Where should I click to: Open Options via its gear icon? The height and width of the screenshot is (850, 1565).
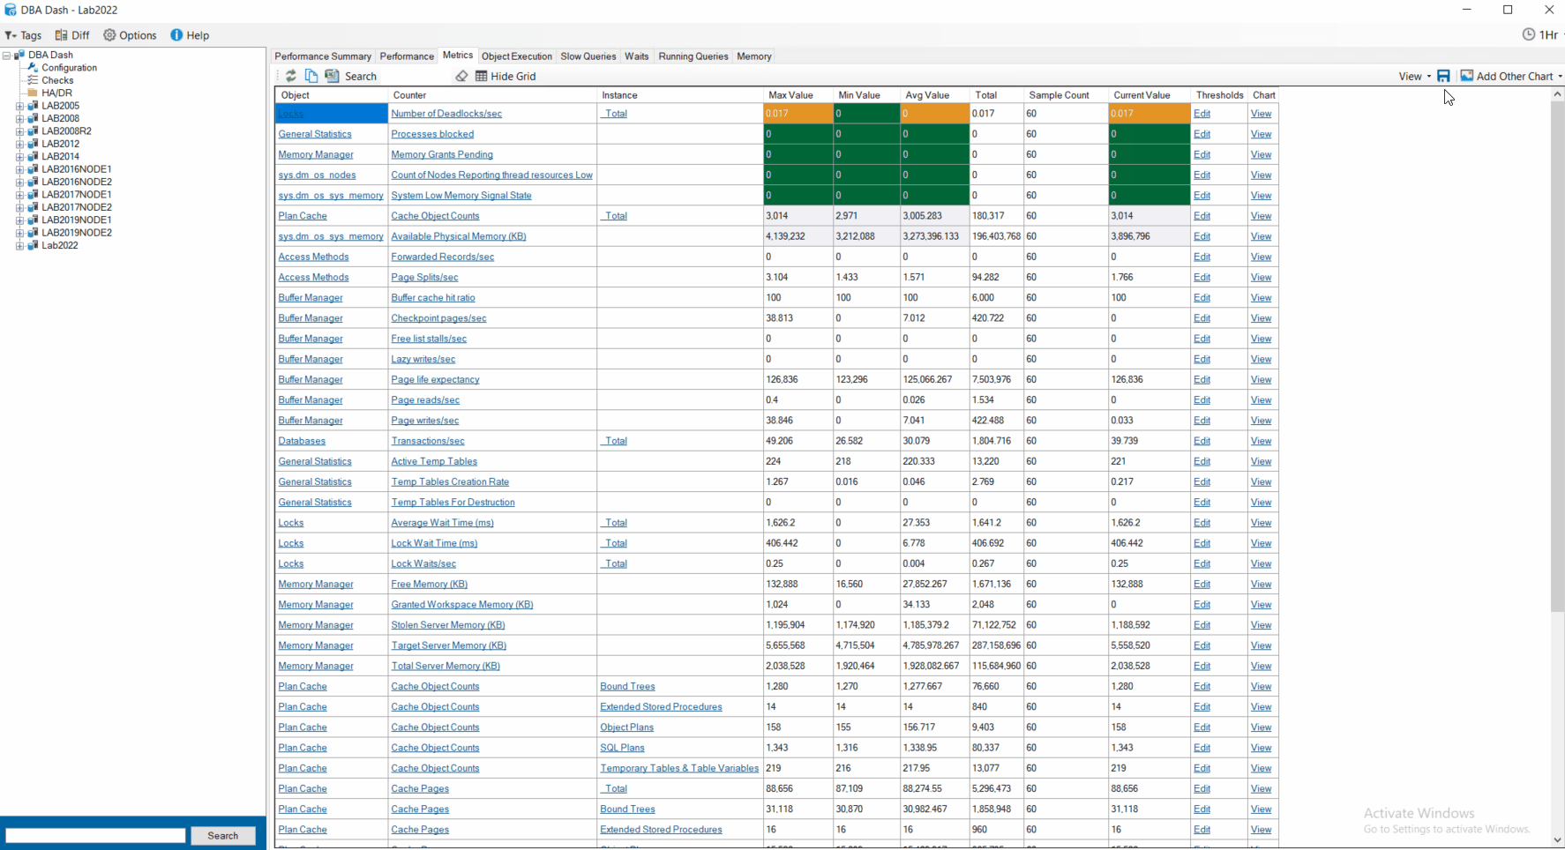(109, 35)
